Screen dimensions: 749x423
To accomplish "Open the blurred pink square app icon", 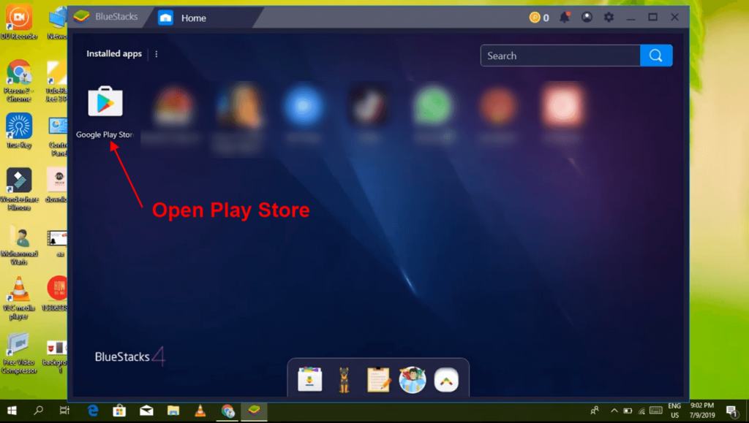I will click(x=563, y=105).
